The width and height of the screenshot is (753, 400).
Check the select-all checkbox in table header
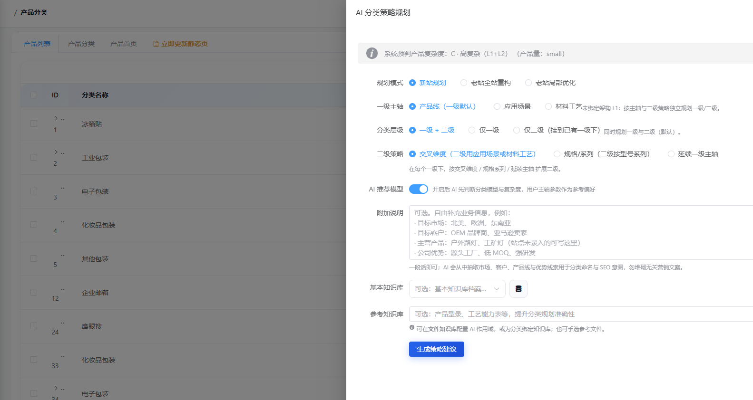[x=34, y=95]
